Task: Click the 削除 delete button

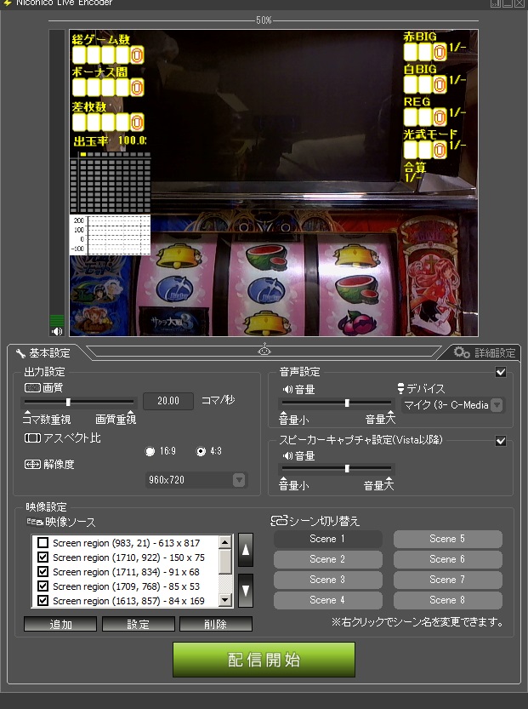Action: tap(216, 624)
